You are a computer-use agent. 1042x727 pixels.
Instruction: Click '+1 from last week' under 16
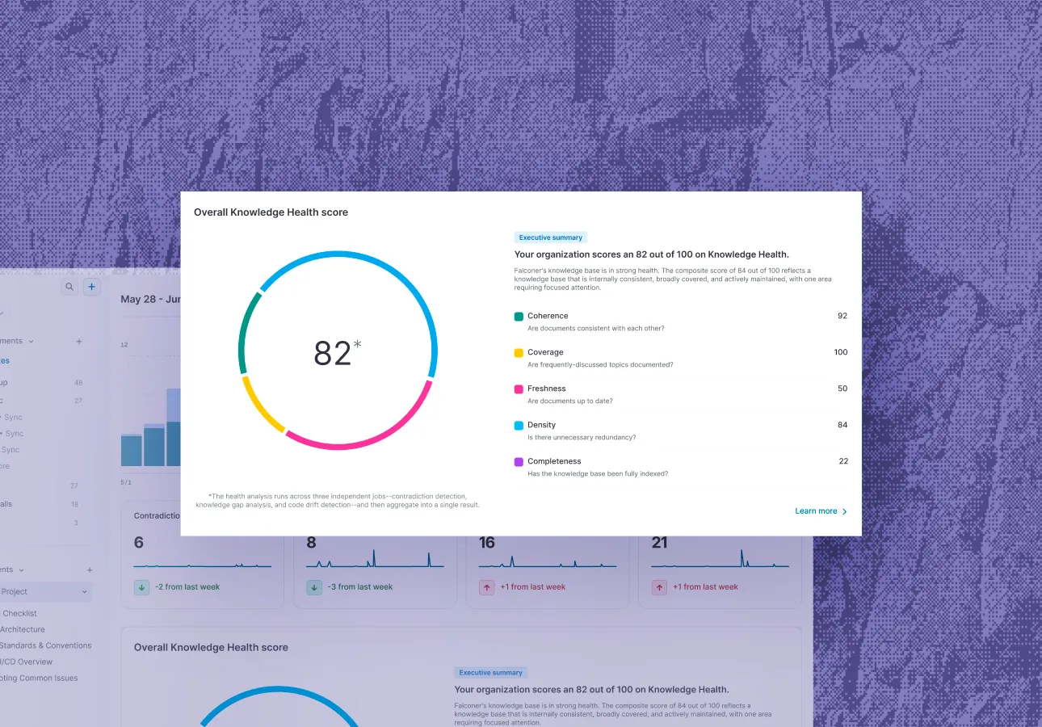(533, 587)
